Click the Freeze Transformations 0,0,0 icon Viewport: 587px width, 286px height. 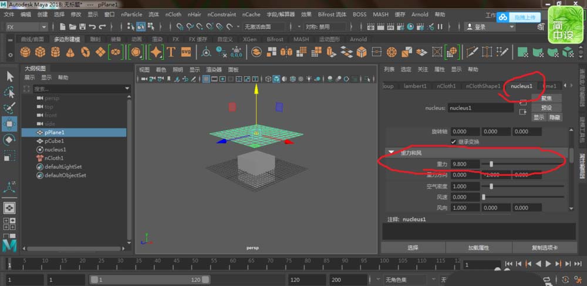tap(236, 52)
